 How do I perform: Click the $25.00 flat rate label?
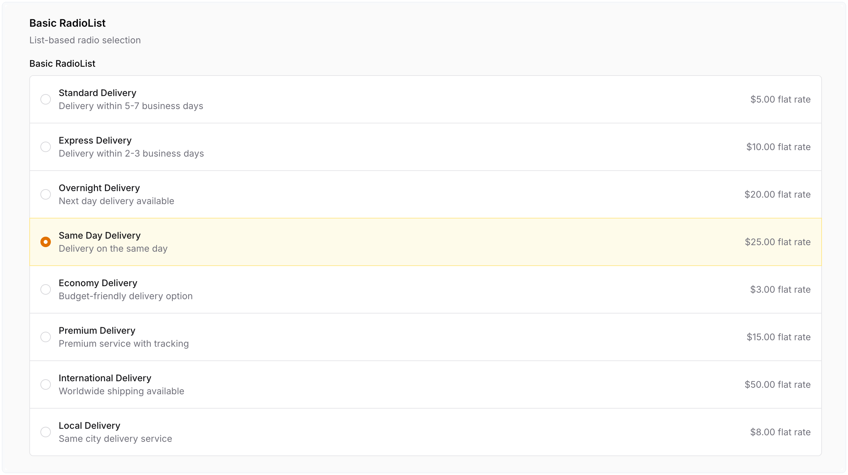(777, 242)
